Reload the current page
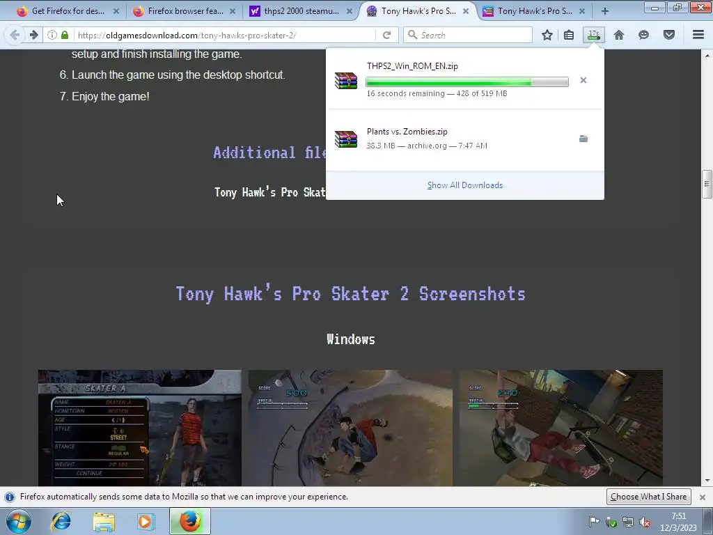The width and height of the screenshot is (713, 535). 386,35
